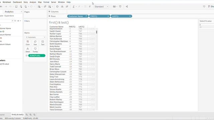This screenshot has width=214, height=120.
Task: Open the Story menu
Action: coord(26,2)
